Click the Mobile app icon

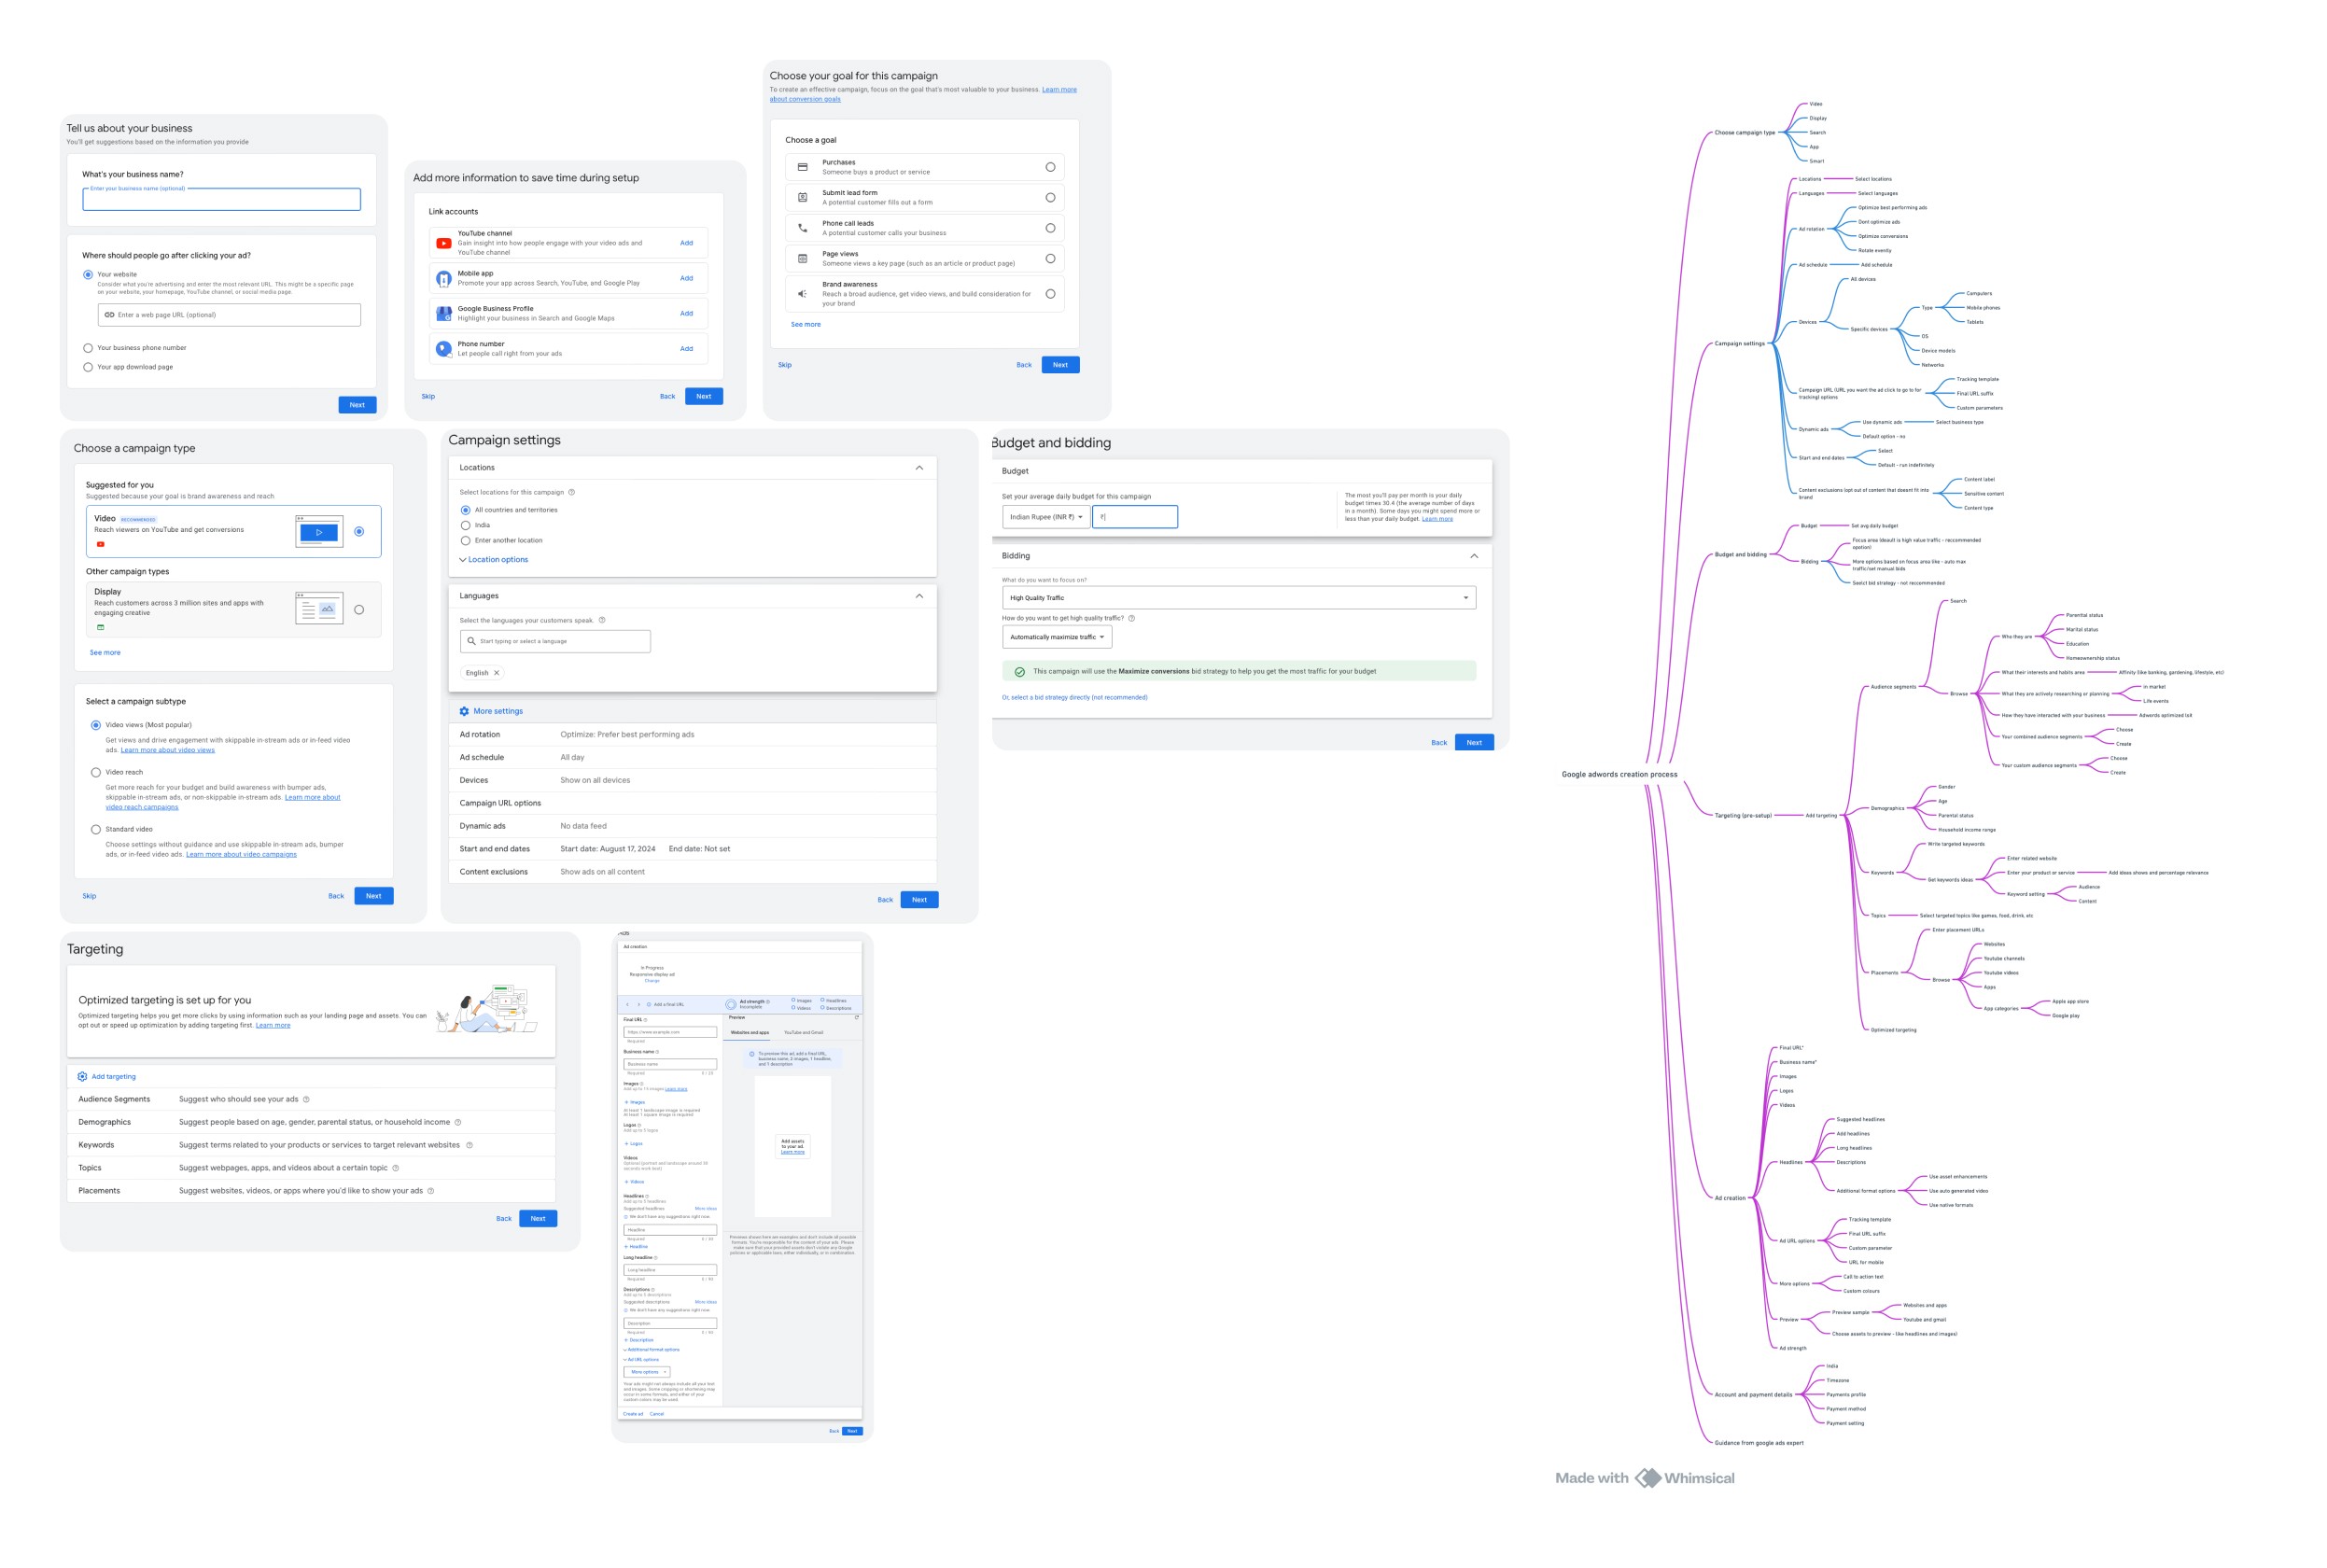pos(444,278)
